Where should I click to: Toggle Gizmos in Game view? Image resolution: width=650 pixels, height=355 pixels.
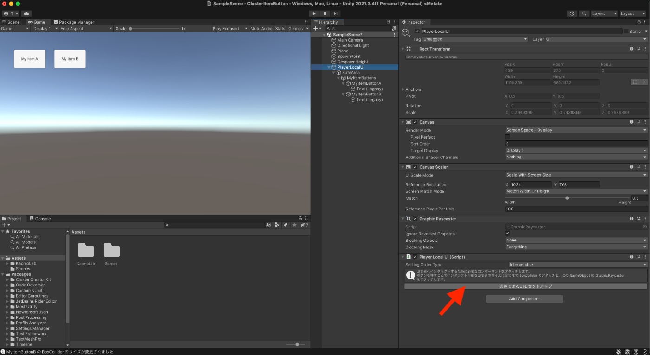[295, 28]
